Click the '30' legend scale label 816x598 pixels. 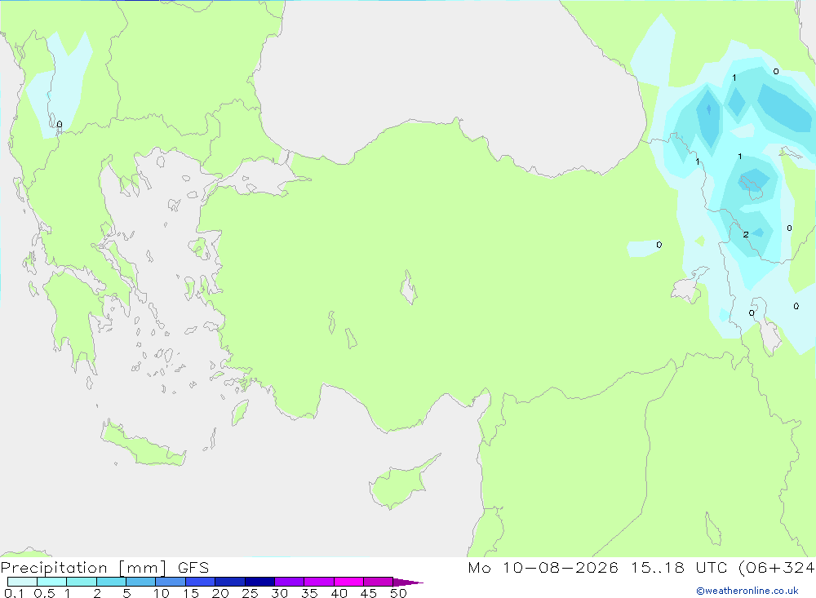coord(279,593)
